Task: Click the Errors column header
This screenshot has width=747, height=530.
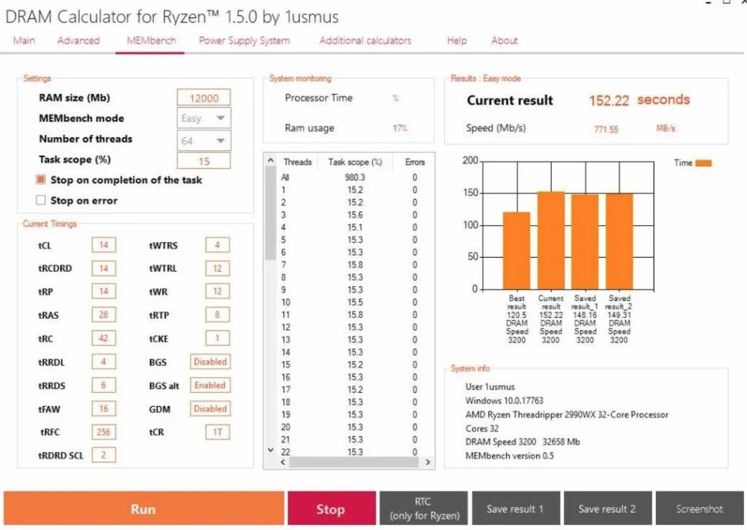Action: pyautogui.click(x=415, y=162)
